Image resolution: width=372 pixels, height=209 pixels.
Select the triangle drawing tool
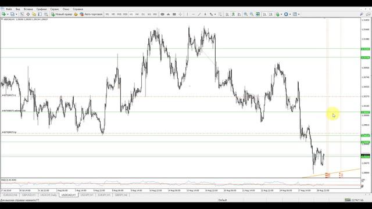click(x=168, y=14)
